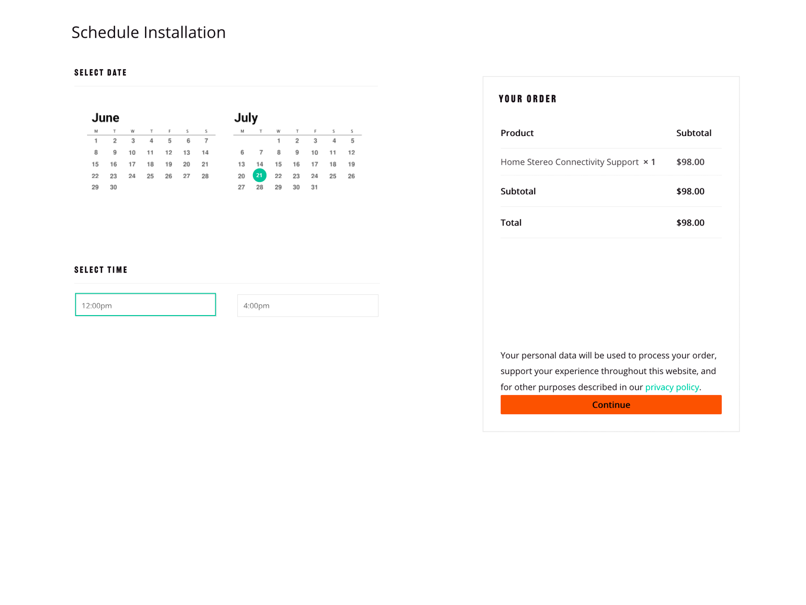Choose July 22 on the calendar
The height and width of the screenshot is (605, 806).
tap(278, 176)
